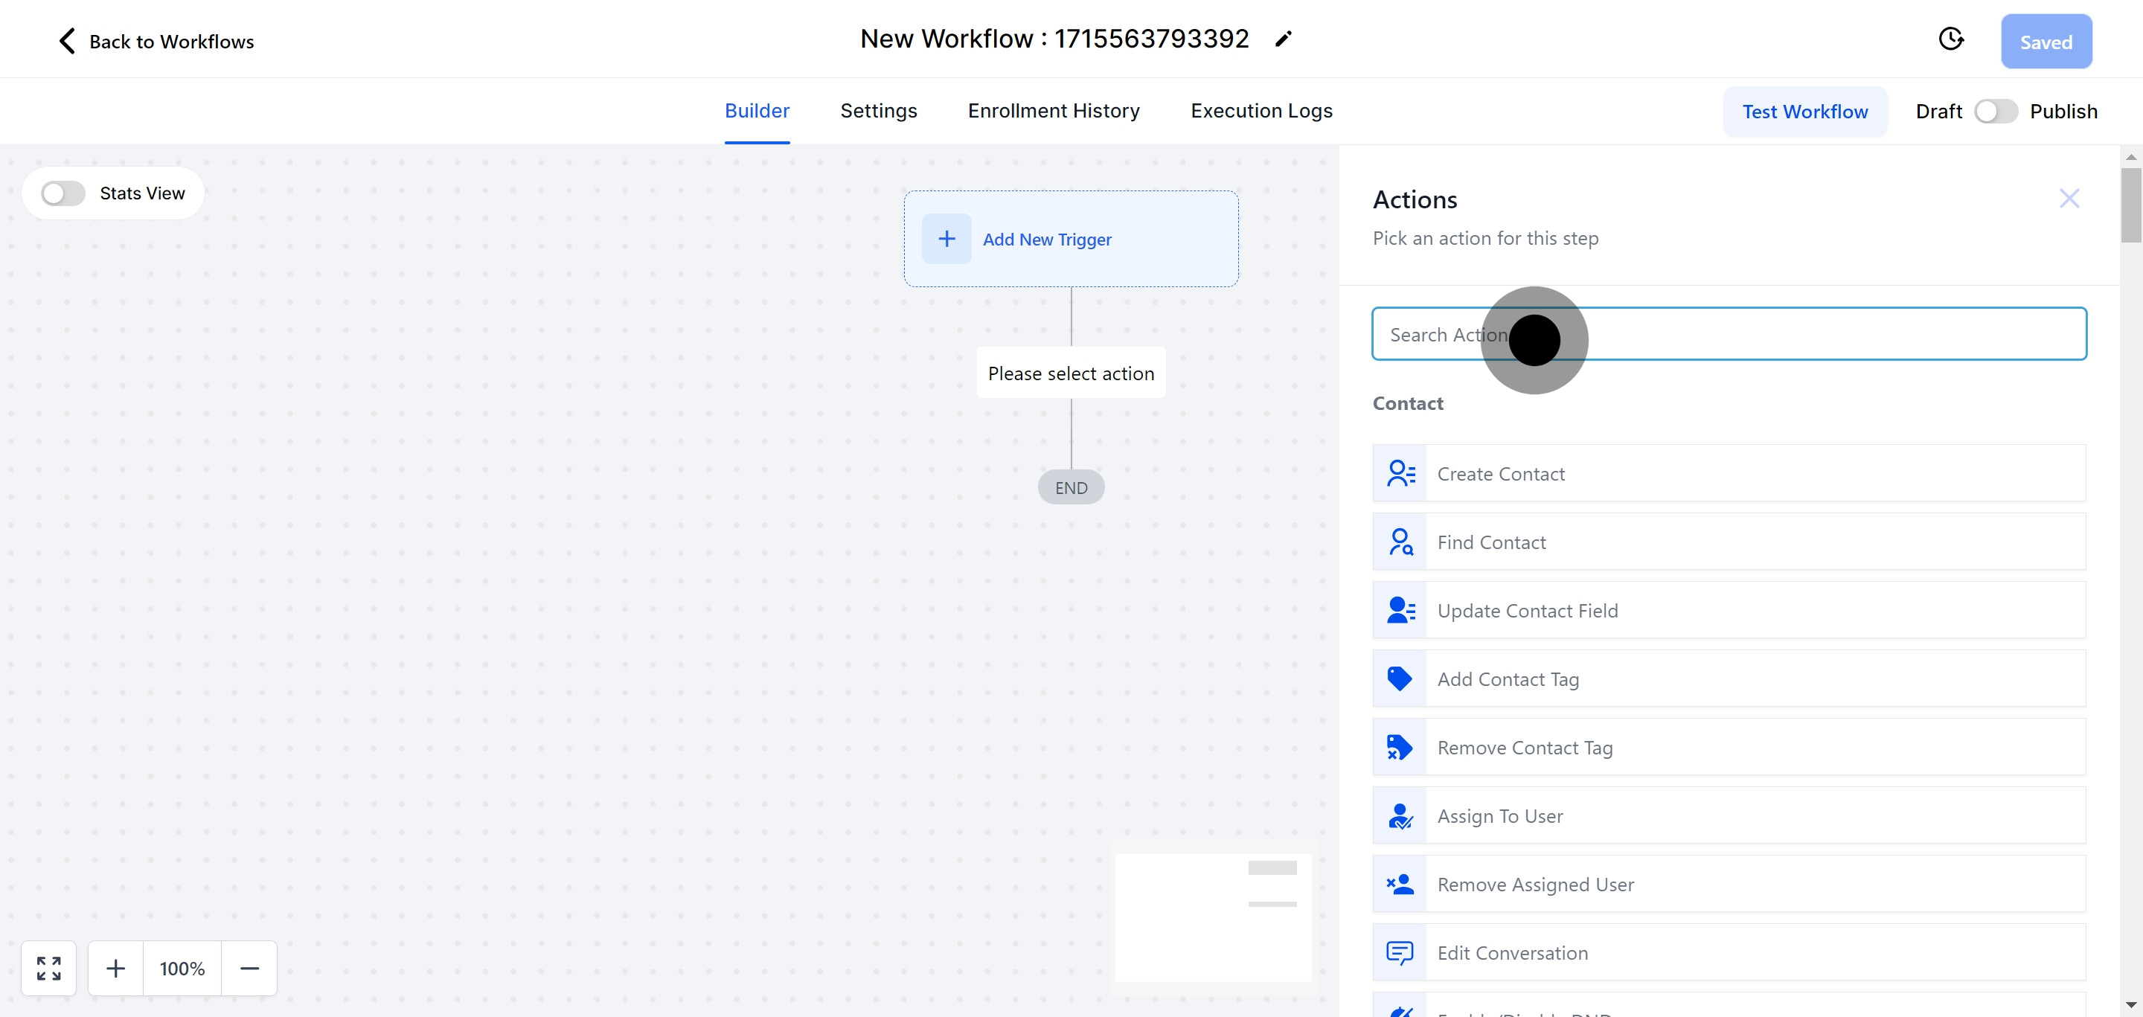Click the Remove Assigned User icon

coord(1400,885)
